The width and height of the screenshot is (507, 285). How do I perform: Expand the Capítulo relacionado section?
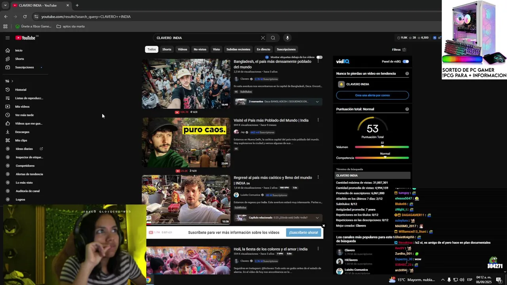317,218
